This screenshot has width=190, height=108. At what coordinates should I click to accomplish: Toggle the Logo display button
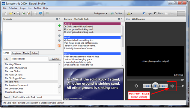pos(147,13)
